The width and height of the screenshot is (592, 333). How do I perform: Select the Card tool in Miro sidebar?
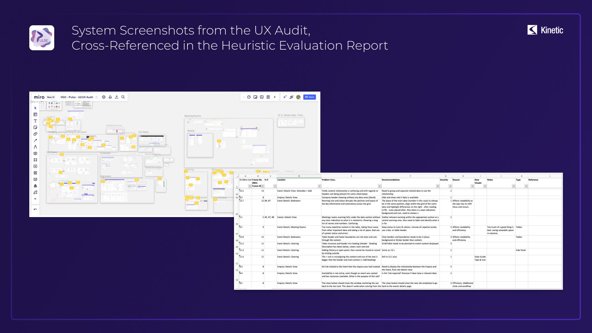pyautogui.click(x=35, y=179)
